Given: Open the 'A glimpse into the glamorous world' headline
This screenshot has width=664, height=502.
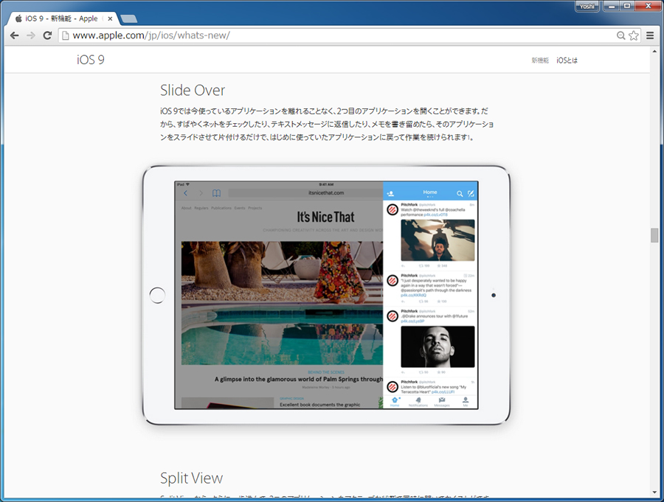Looking at the screenshot, I should point(299,379).
